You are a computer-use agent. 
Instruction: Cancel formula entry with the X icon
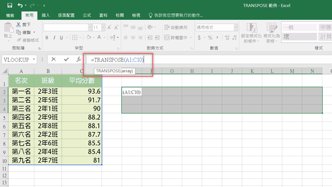pyautogui.click(x=54, y=59)
